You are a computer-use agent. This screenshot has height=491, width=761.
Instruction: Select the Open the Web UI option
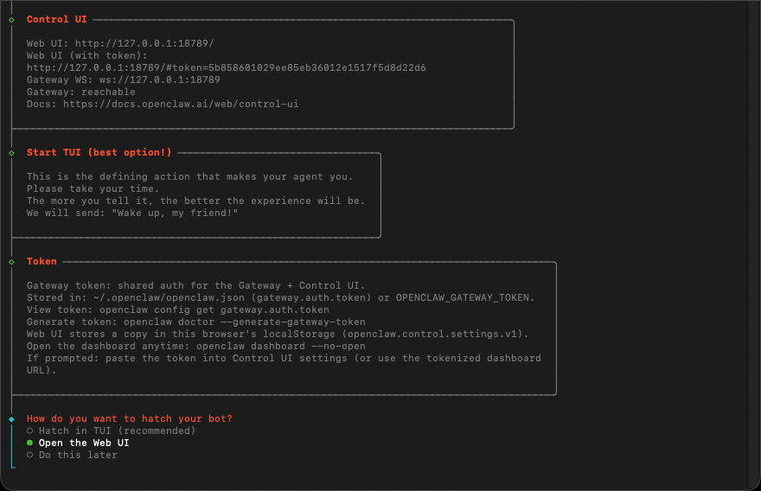pyautogui.click(x=30, y=443)
